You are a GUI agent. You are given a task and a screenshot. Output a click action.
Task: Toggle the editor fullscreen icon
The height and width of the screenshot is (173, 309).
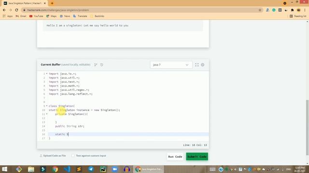coord(197,65)
